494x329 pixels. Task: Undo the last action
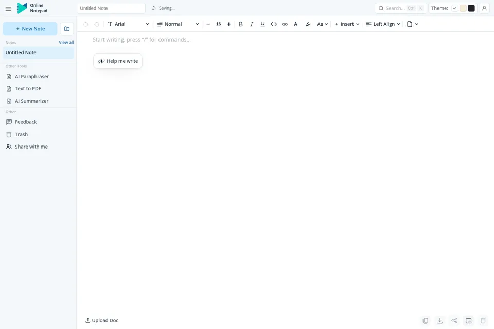[86, 24]
